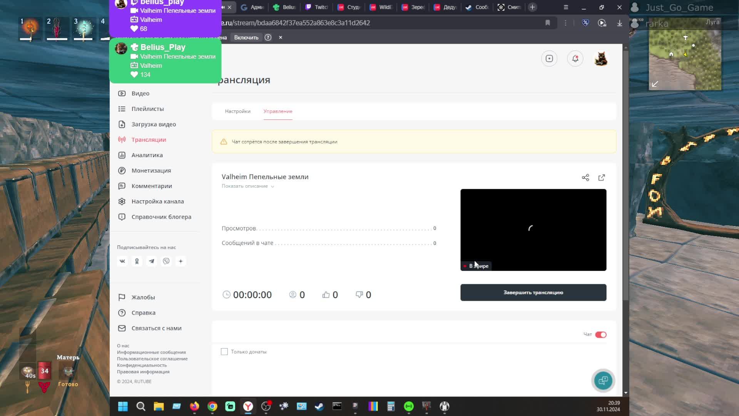Open File Explorer from taskbar

point(159,406)
